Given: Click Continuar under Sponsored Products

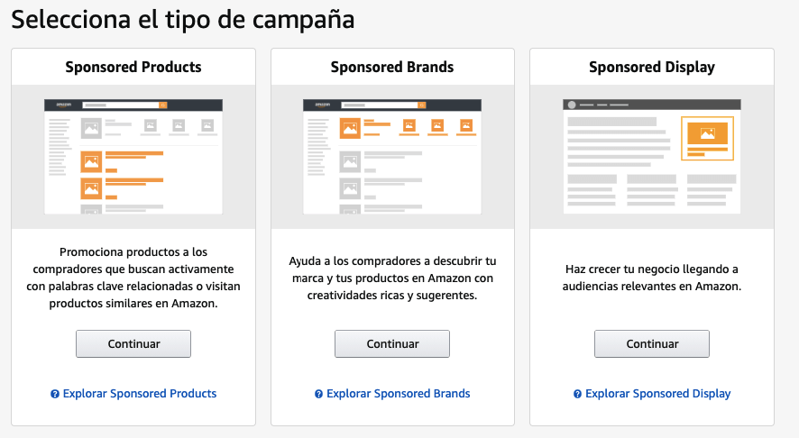Looking at the screenshot, I should pyautogui.click(x=133, y=343).
